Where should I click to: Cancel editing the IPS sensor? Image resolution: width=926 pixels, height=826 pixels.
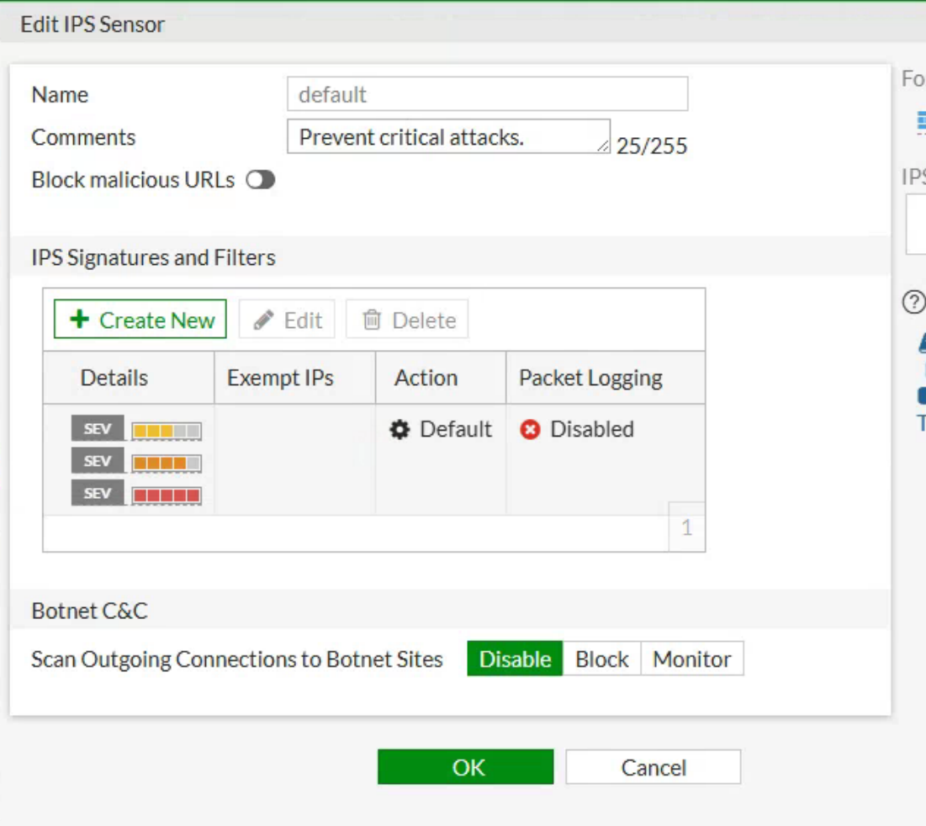click(653, 767)
